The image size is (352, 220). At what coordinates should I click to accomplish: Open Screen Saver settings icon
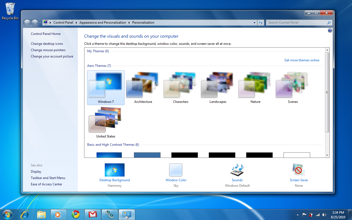tap(299, 170)
